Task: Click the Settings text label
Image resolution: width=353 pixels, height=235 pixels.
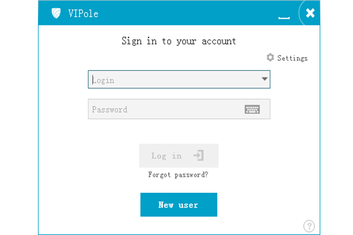Action: [292, 58]
